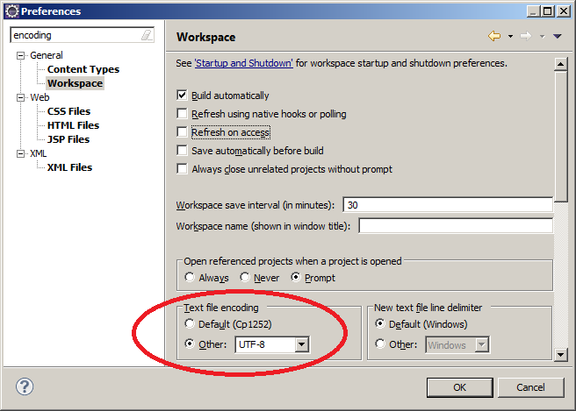Select Default (Cp1252) encoding radio button
The image size is (576, 411).
pyautogui.click(x=190, y=324)
